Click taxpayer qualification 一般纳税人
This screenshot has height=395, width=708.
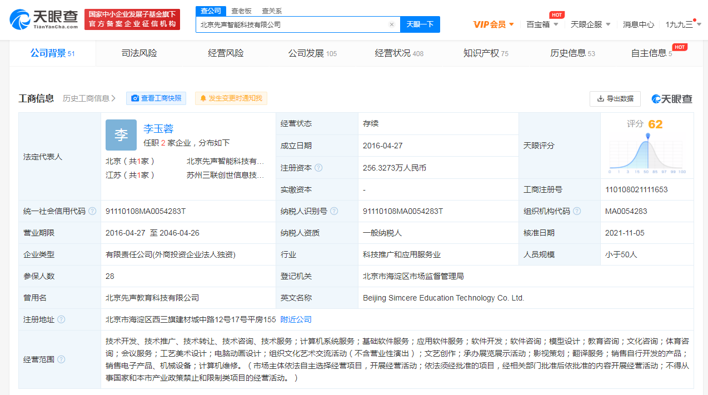pyautogui.click(x=382, y=233)
